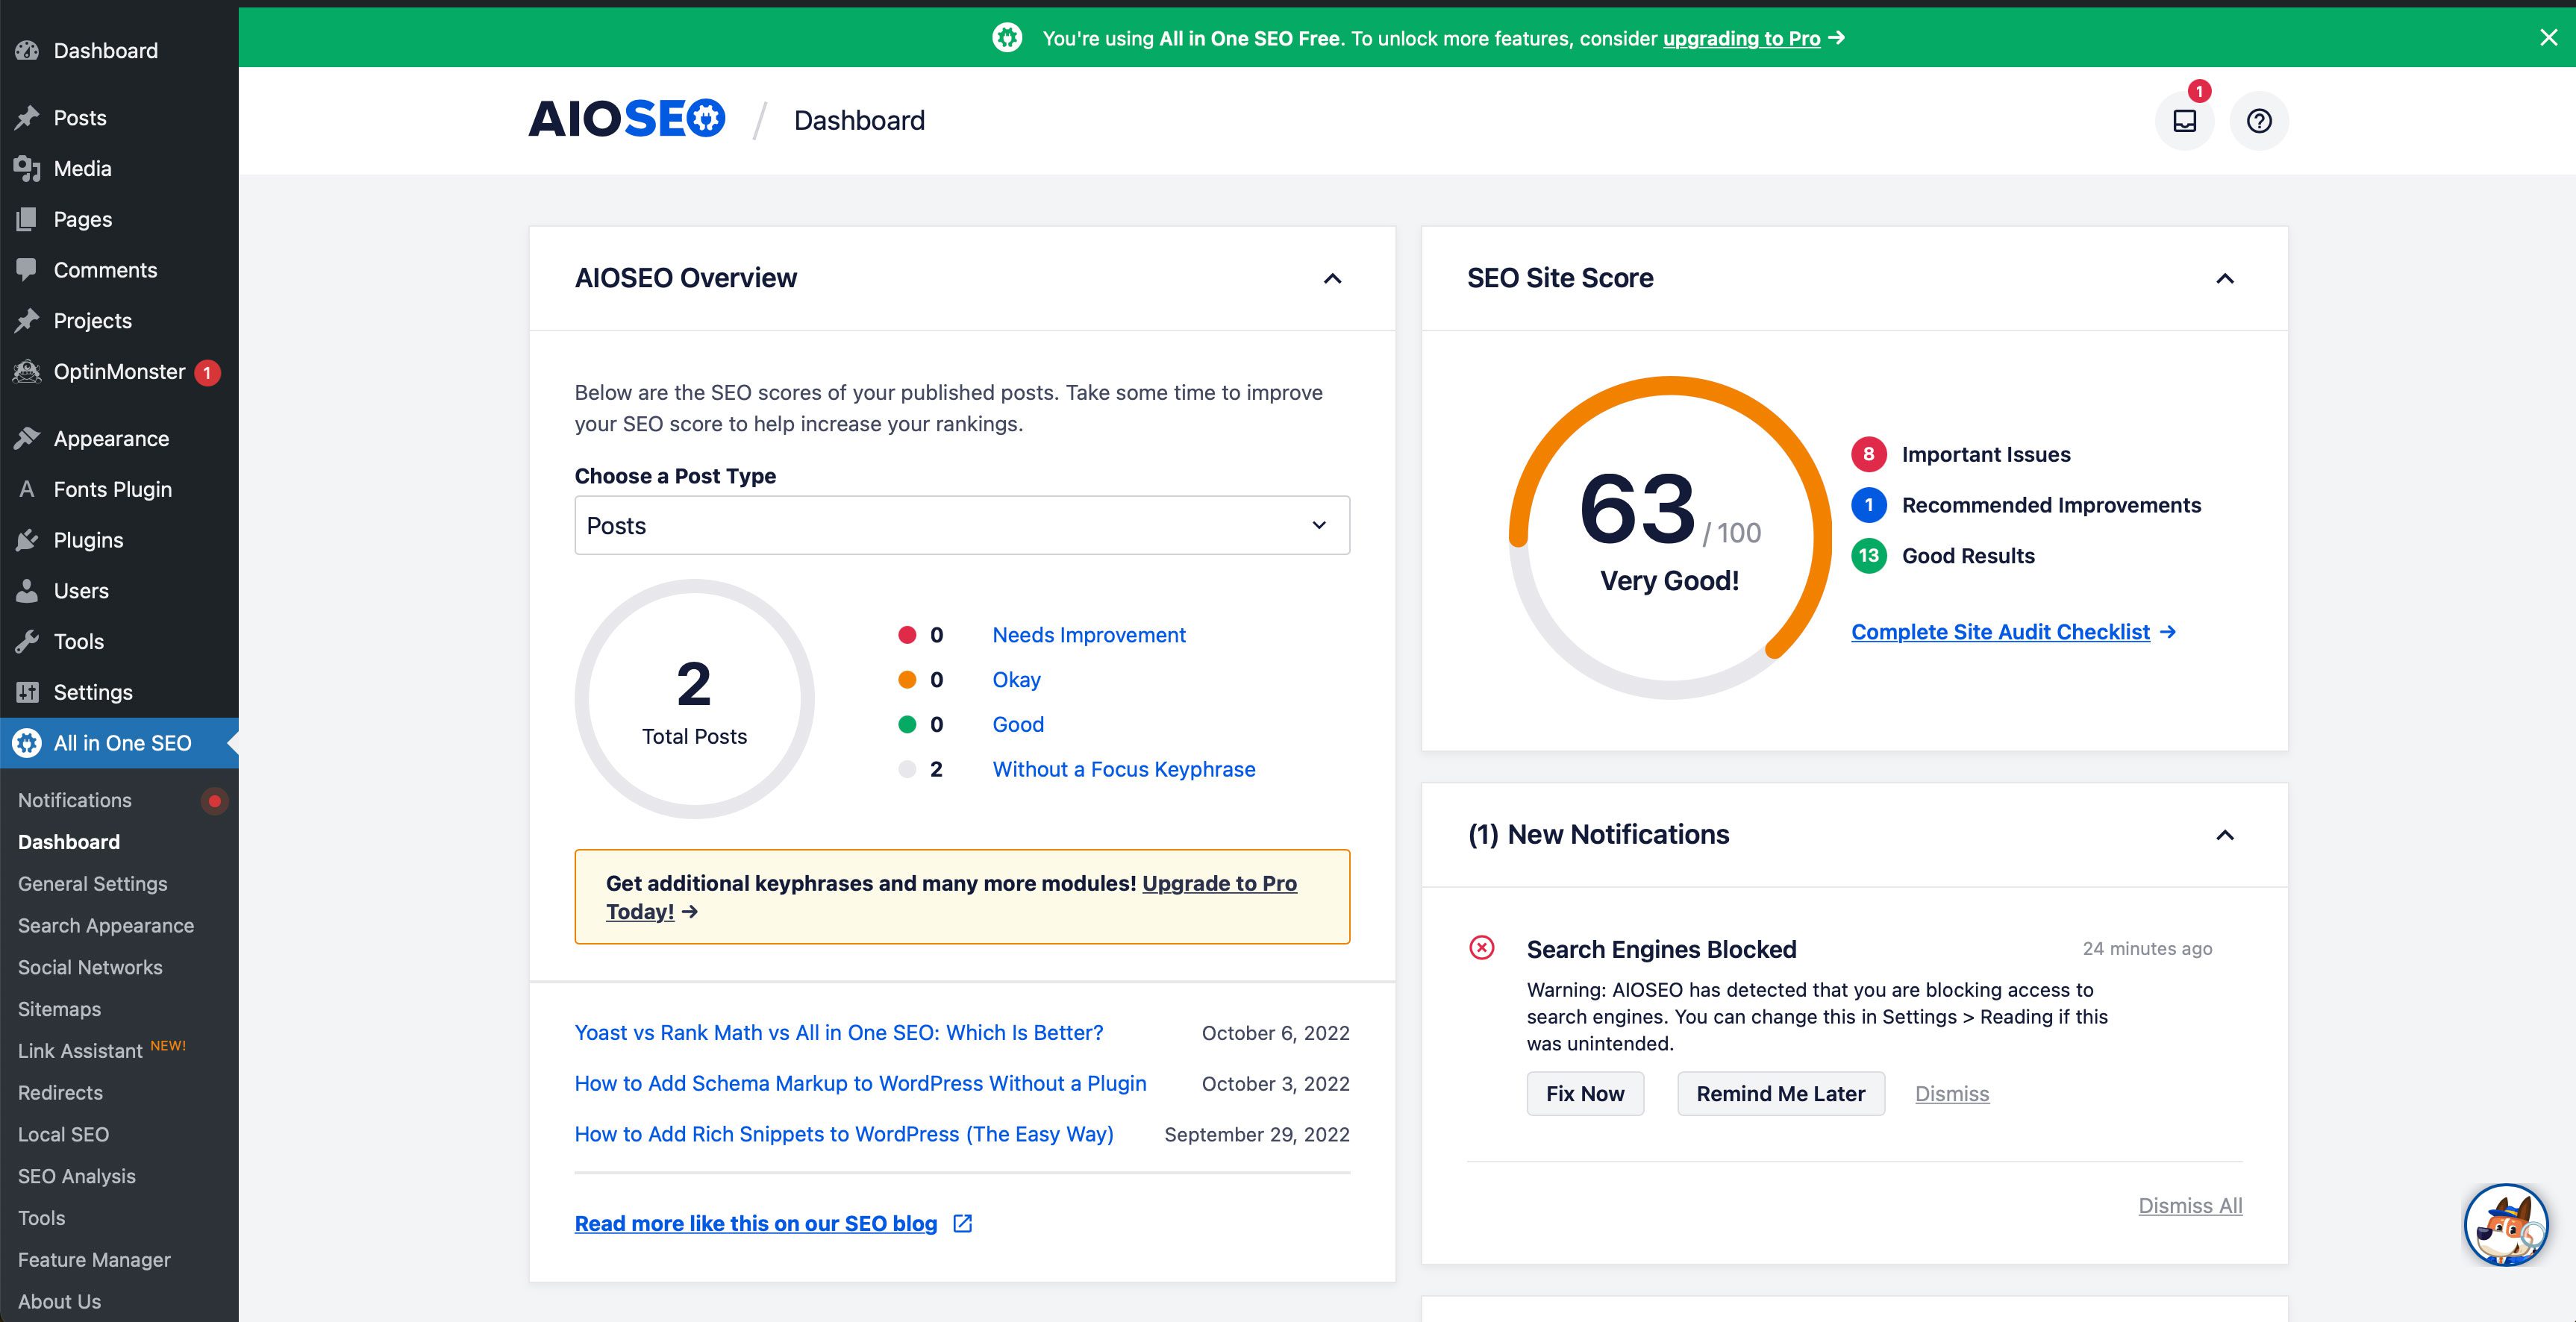Click Dismiss link for search engines notification
Screen dimensions: 2576x1322
coord(1951,1093)
